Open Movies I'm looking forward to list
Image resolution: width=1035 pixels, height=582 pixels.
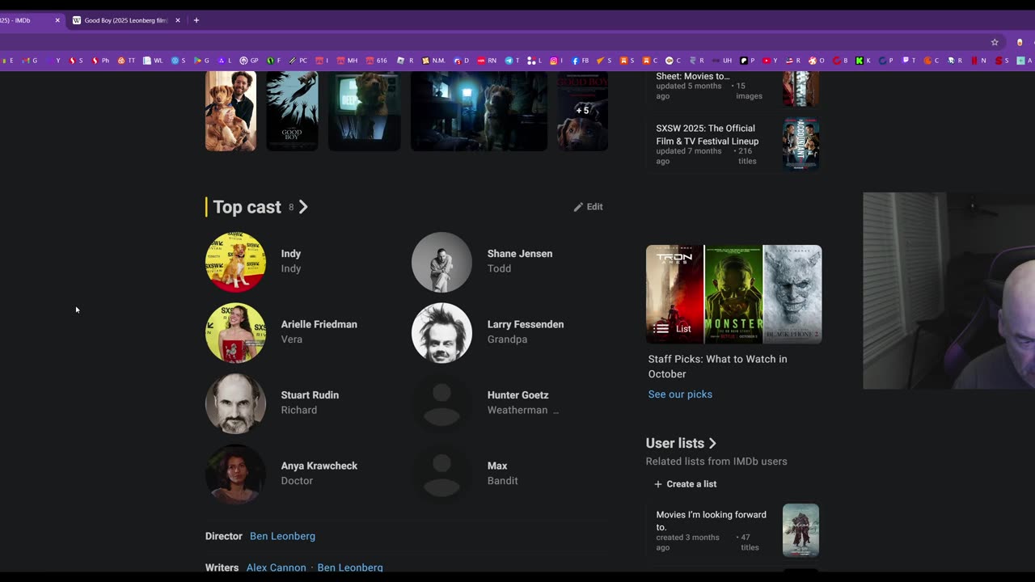(711, 521)
